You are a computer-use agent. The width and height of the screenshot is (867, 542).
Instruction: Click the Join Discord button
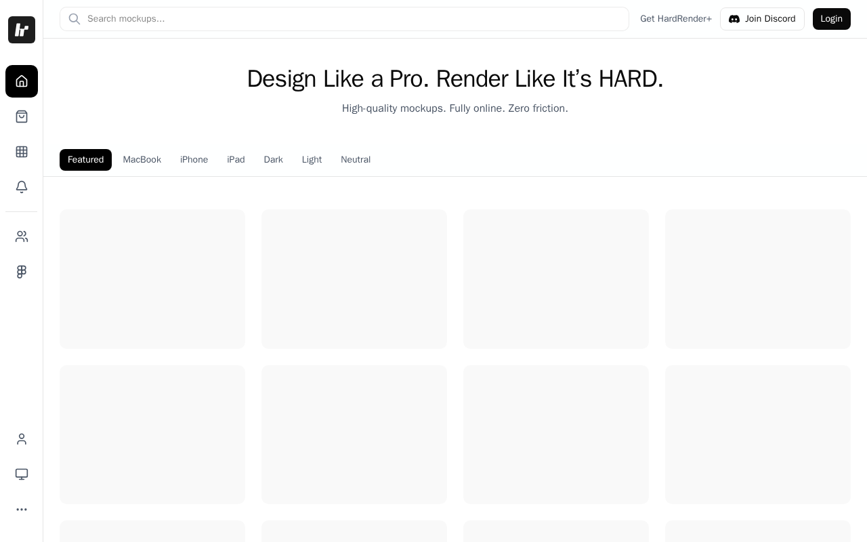point(762,19)
